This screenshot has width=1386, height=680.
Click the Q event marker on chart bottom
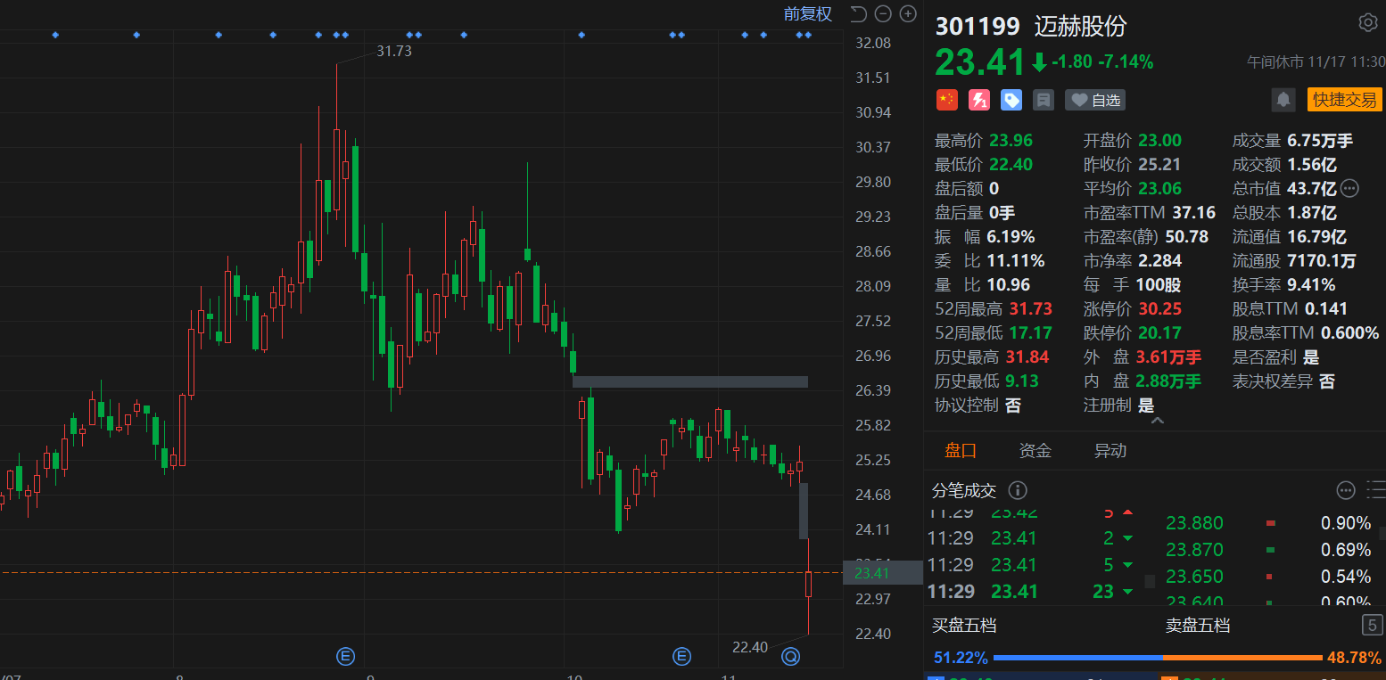791,657
